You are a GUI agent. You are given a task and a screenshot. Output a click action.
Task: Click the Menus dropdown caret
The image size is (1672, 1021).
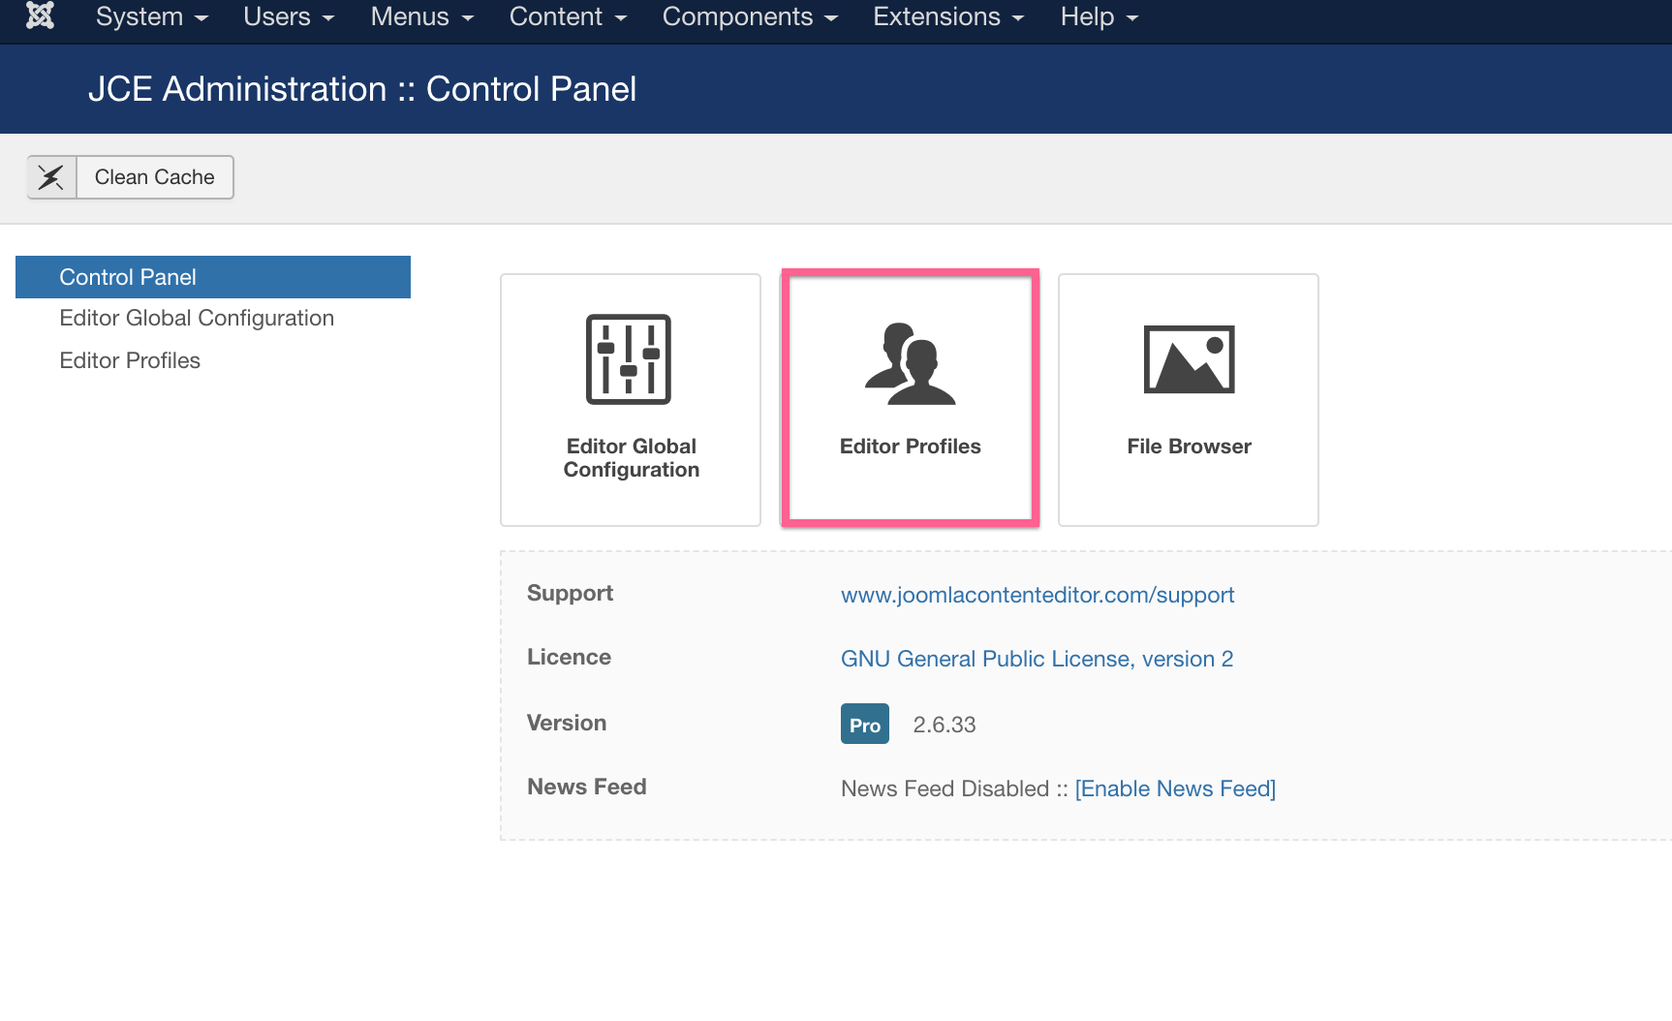point(468,18)
